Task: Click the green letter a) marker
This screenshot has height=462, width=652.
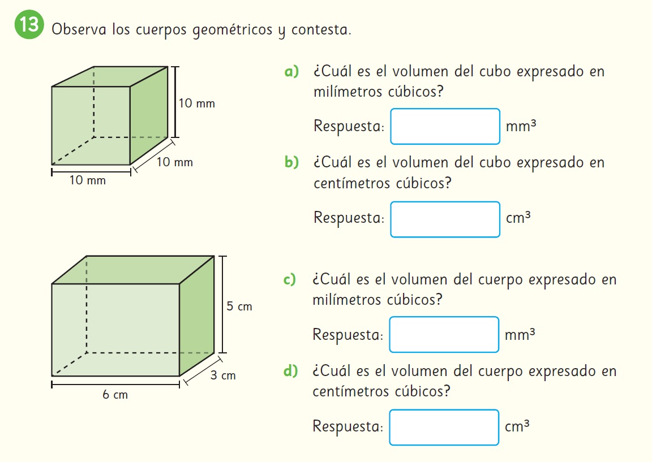Action: point(291,72)
